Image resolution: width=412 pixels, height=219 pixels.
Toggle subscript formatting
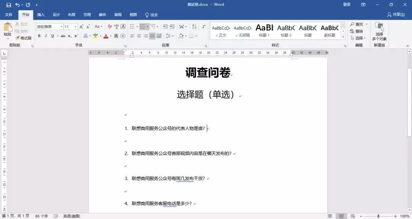pyautogui.click(x=70, y=36)
